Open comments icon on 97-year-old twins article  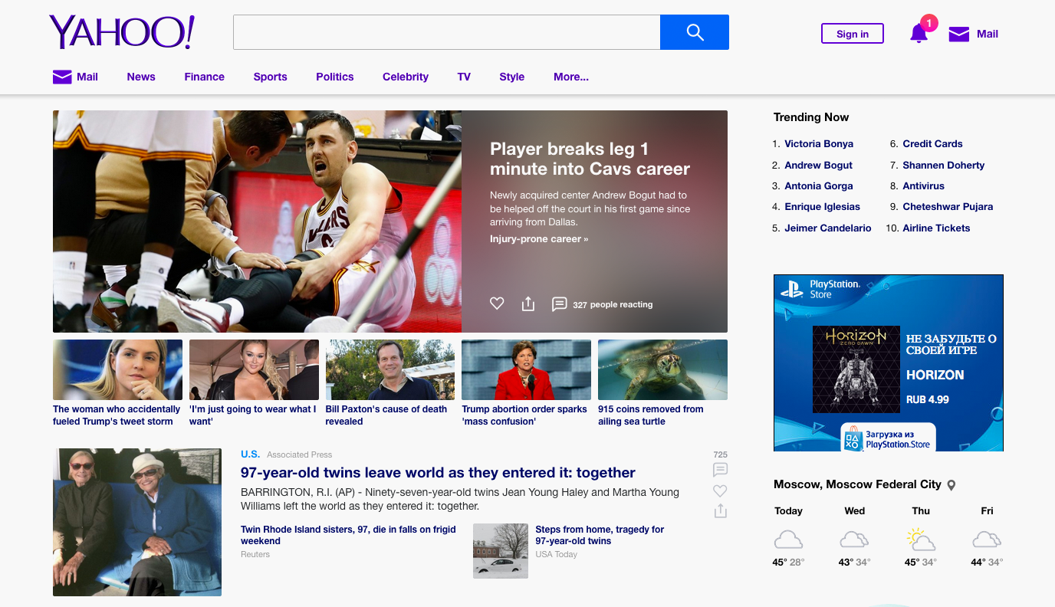click(720, 470)
